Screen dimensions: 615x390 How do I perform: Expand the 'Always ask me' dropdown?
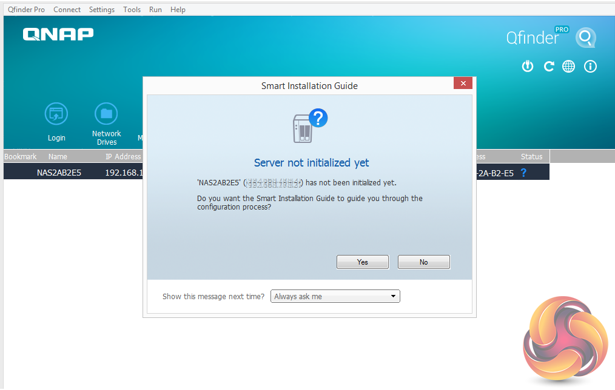click(x=335, y=296)
